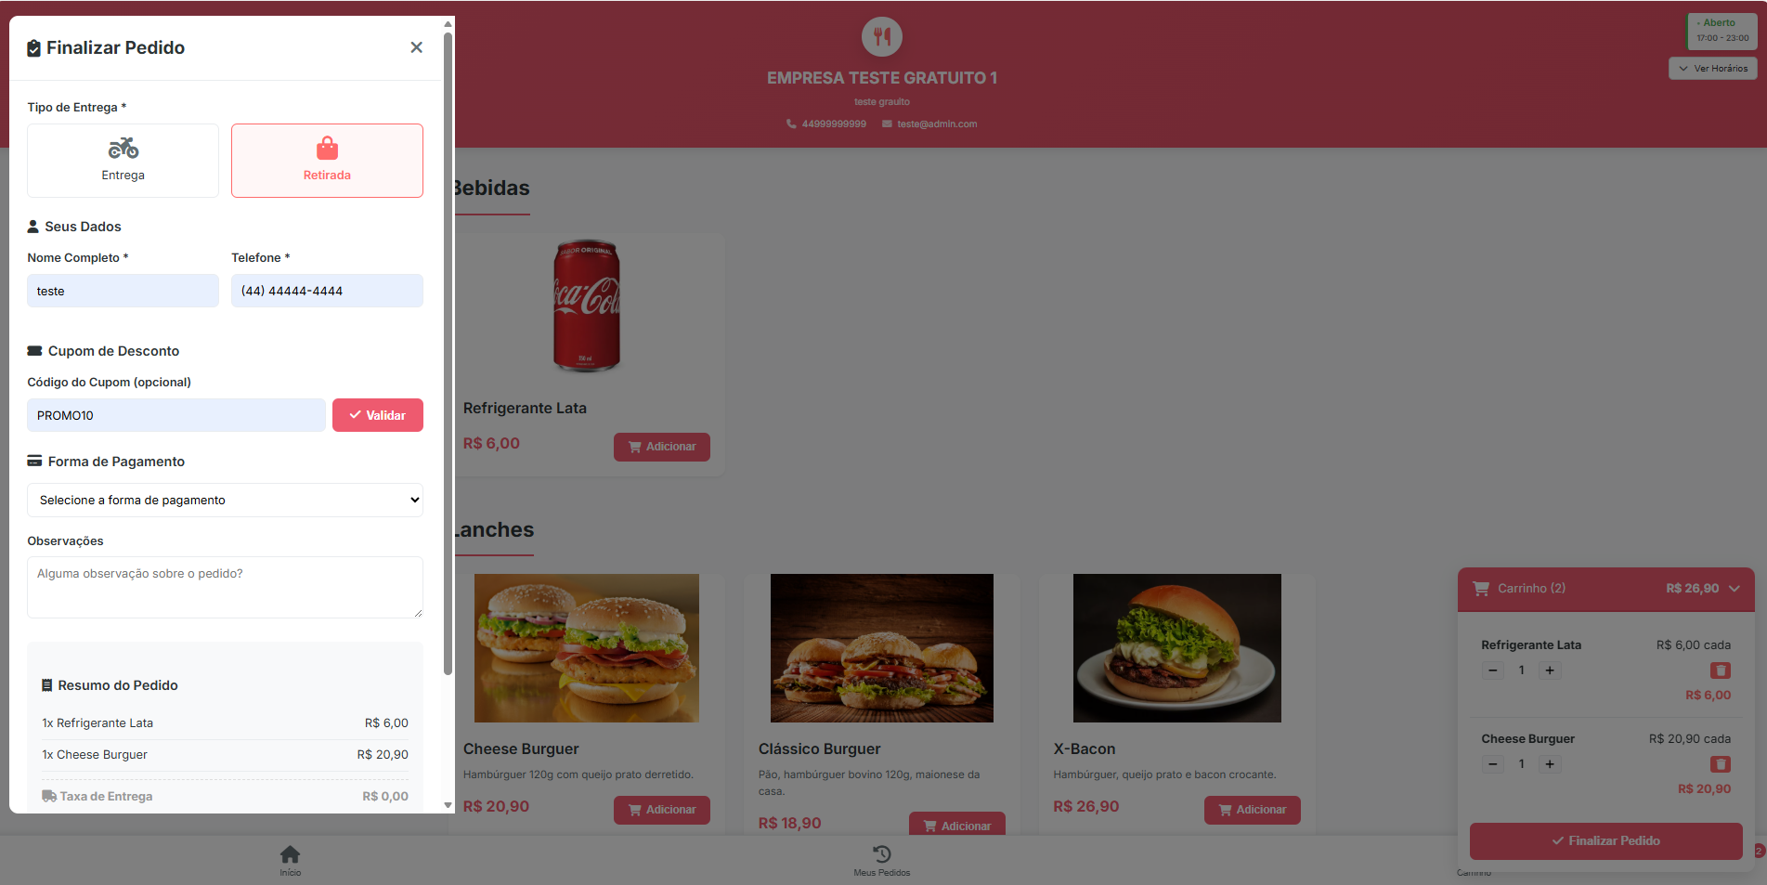Click the Observações text area
The width and height of the screenshot is (1767, 885).
click(x=225, y=587)
